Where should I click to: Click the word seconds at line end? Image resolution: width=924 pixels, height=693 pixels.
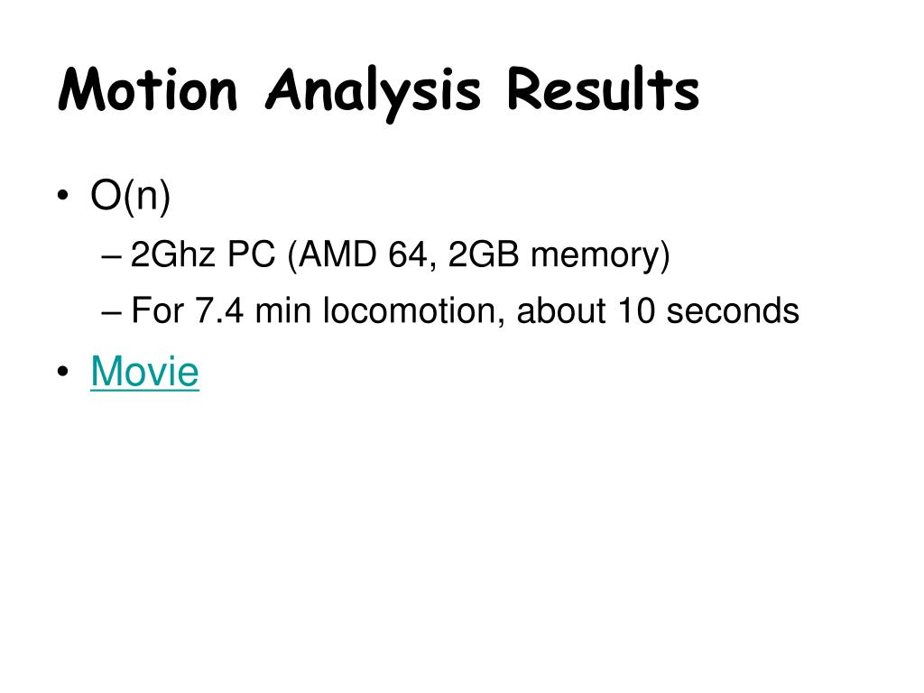click(733, 310)
